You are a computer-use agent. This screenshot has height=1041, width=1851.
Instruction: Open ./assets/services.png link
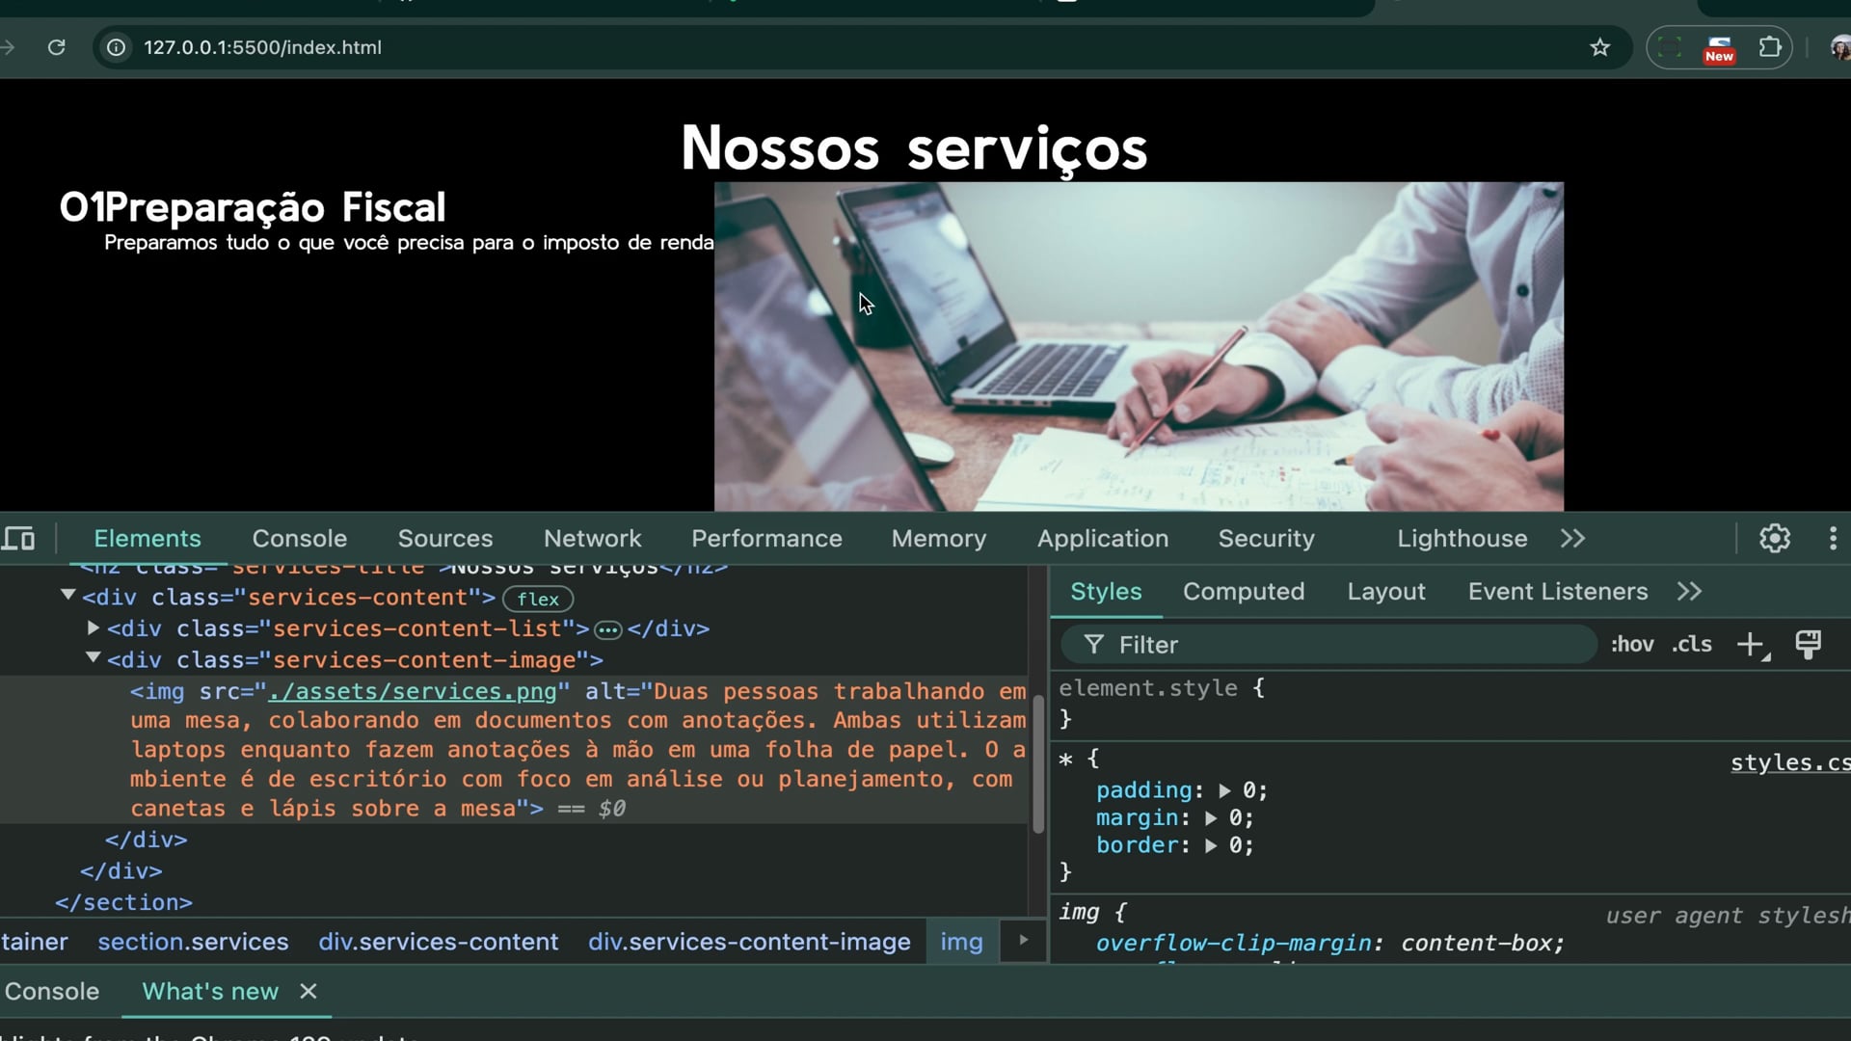coord(413,691)
